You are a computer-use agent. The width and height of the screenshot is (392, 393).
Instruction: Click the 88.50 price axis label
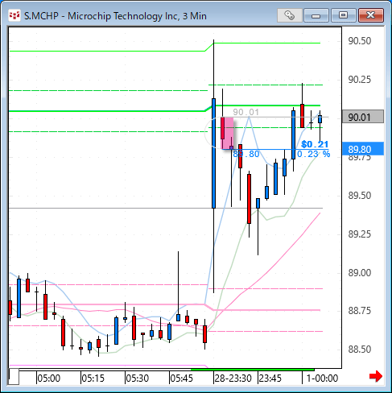pos(360,350)
